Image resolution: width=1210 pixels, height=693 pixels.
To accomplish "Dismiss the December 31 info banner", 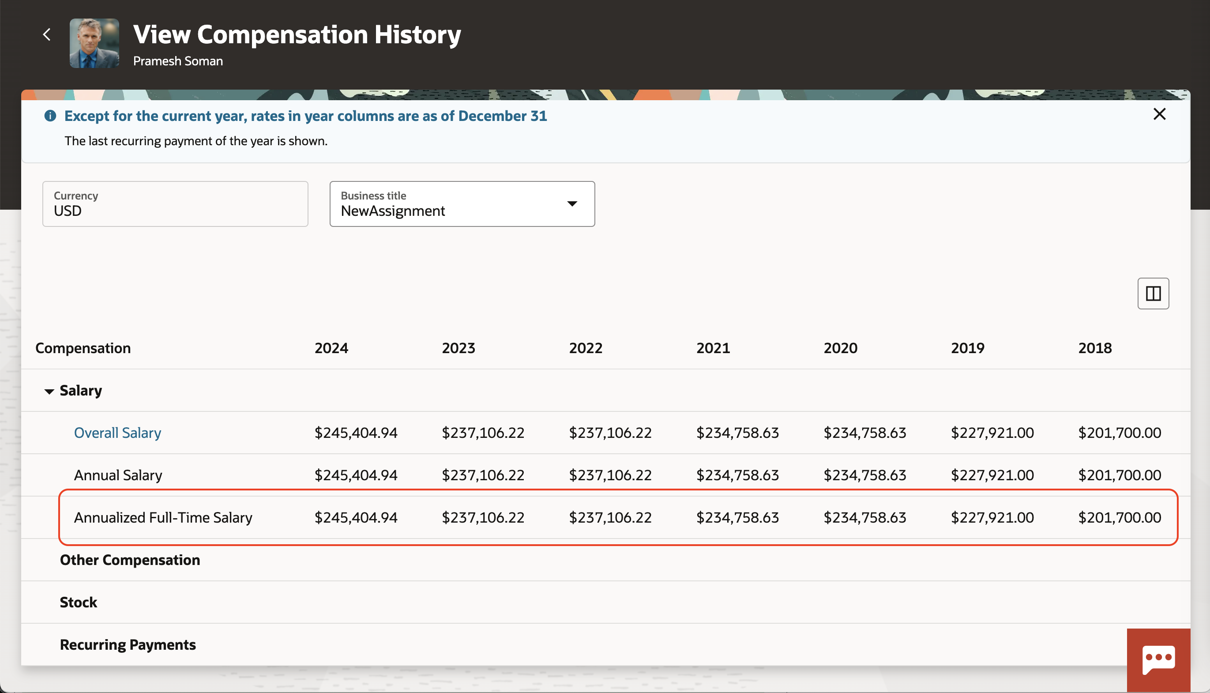I will coord(1159,114).
